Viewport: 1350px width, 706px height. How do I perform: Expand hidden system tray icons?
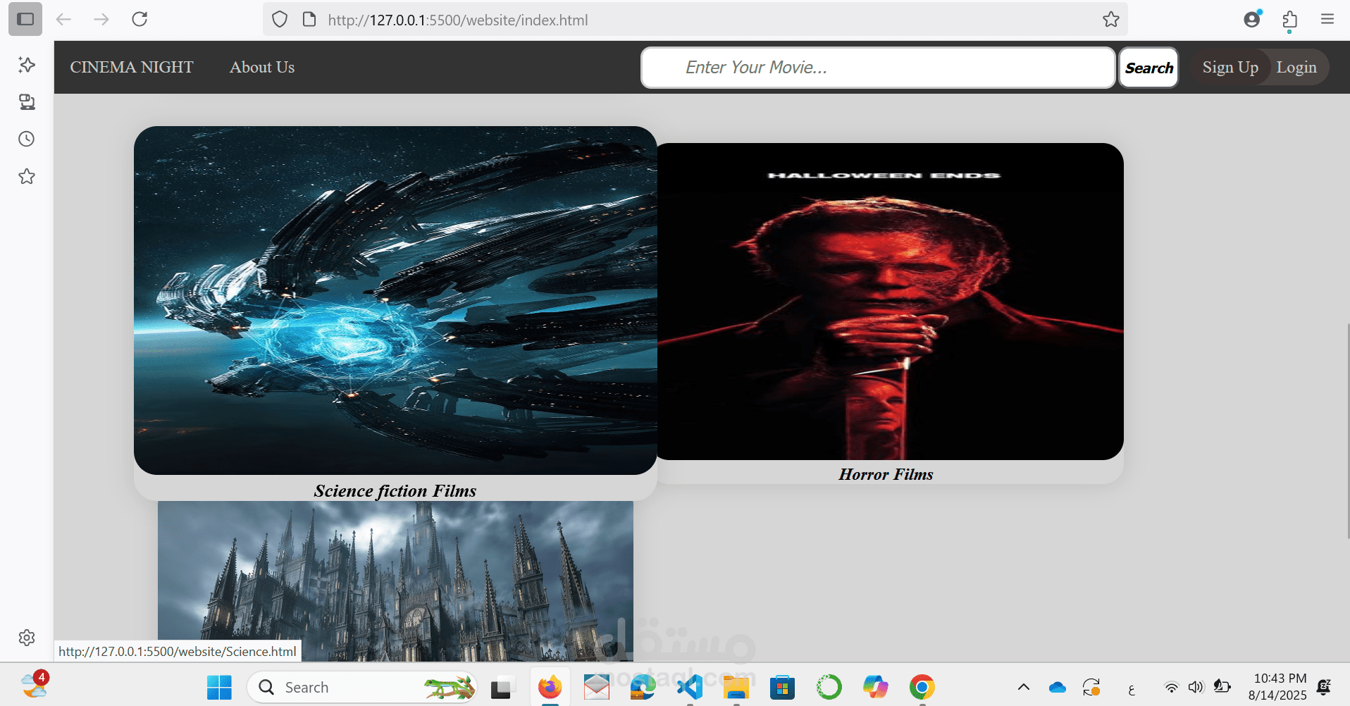point(1024,687)
